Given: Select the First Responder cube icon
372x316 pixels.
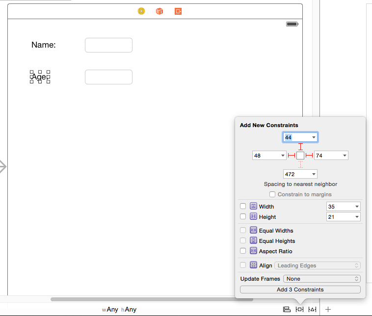Looking at the screenshot, I should point(159,11).
